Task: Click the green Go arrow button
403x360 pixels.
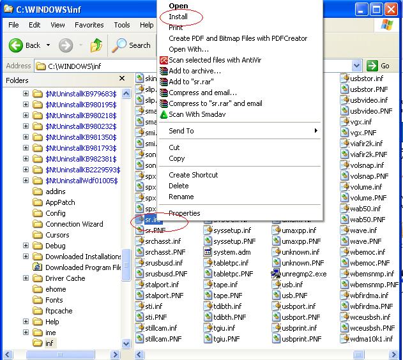Action: (x=372, y=66)
